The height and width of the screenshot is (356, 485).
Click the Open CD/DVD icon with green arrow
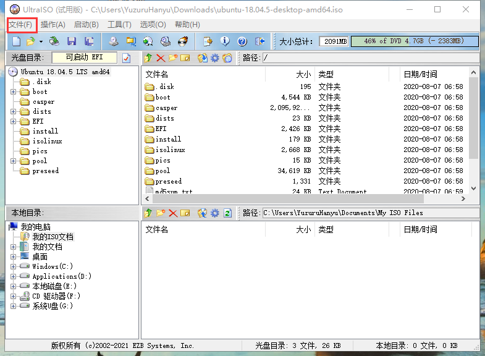pyautogui.click(x=54, y=41)
